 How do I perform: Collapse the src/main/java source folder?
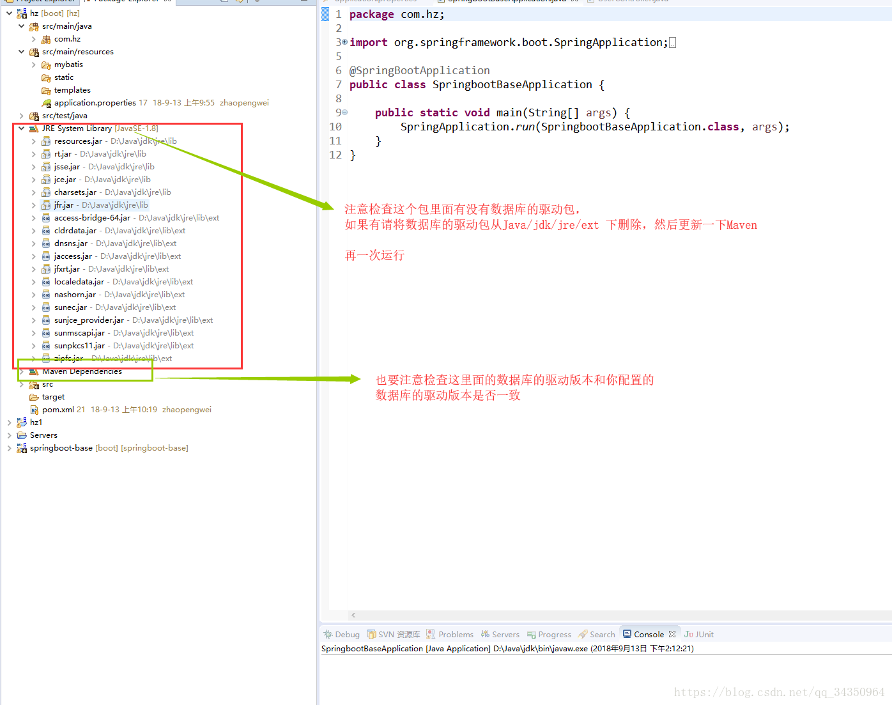click(x=22, y=26)
